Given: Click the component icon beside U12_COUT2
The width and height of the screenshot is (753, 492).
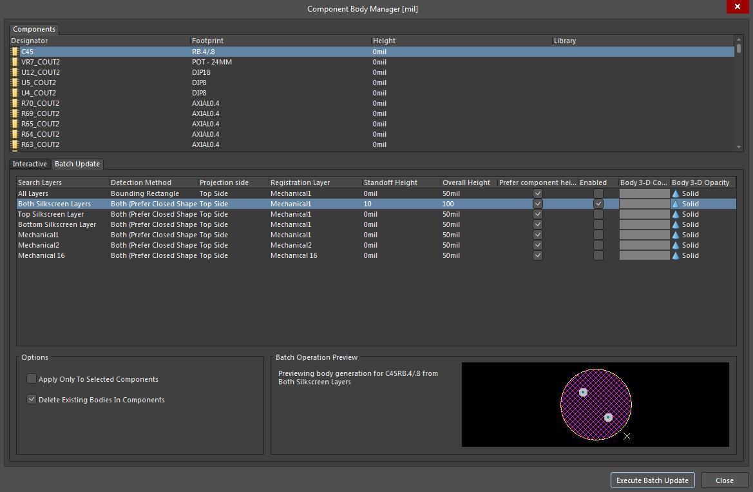Looking at the screenshot, I should [x=15, y=72].
